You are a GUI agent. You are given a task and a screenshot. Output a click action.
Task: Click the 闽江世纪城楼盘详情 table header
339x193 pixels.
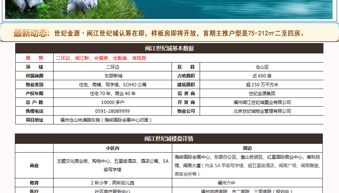(169, 139)
